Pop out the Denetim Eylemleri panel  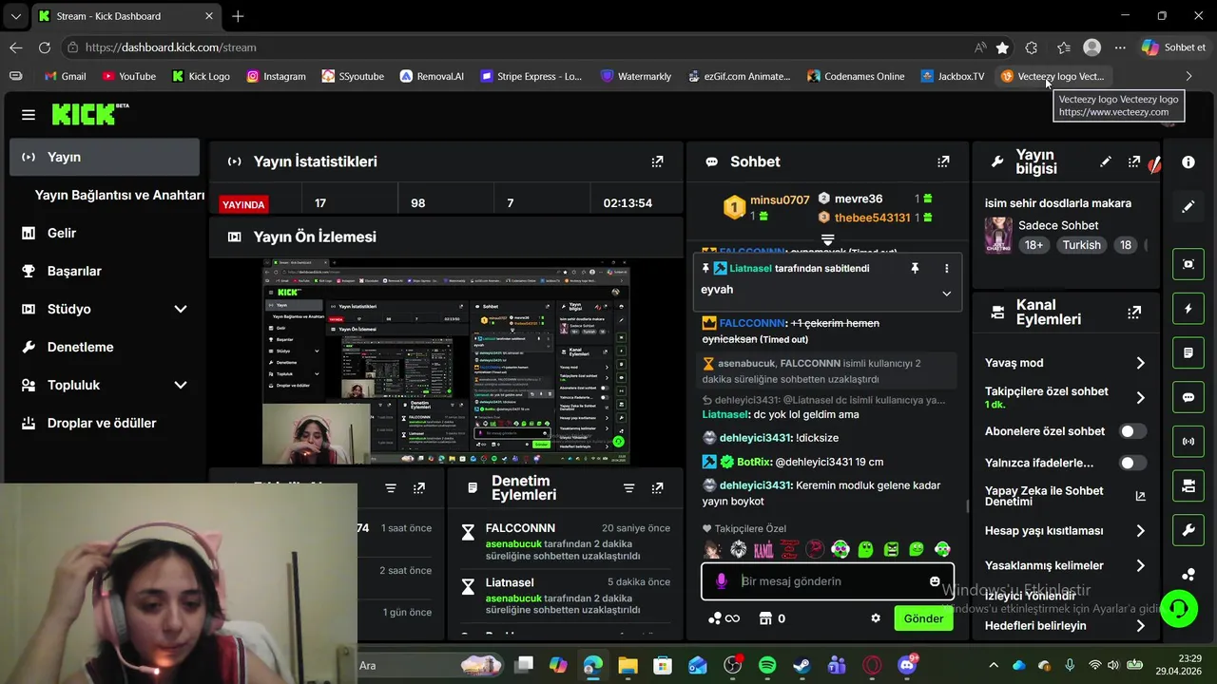coord(657,488)
